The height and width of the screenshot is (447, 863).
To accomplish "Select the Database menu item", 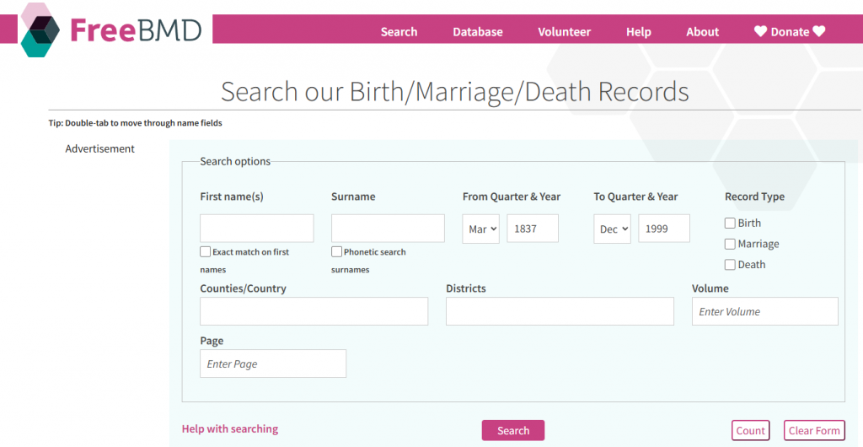I will [x=478, y=32].
